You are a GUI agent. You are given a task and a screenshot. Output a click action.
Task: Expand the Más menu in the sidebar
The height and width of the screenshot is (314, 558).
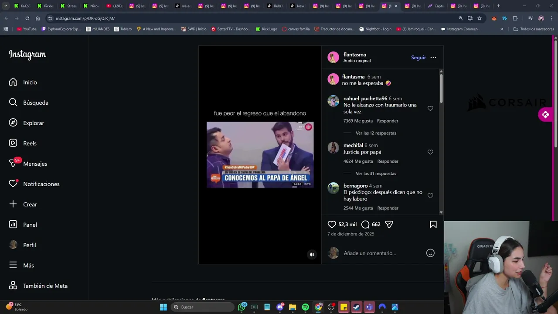[22, 265]
